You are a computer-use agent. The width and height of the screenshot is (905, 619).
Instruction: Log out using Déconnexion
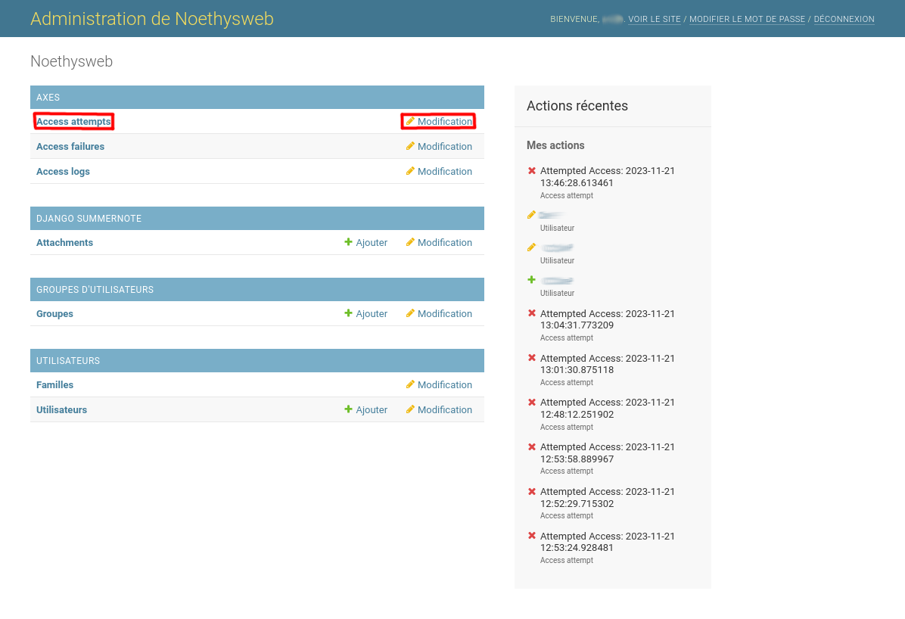844,19
